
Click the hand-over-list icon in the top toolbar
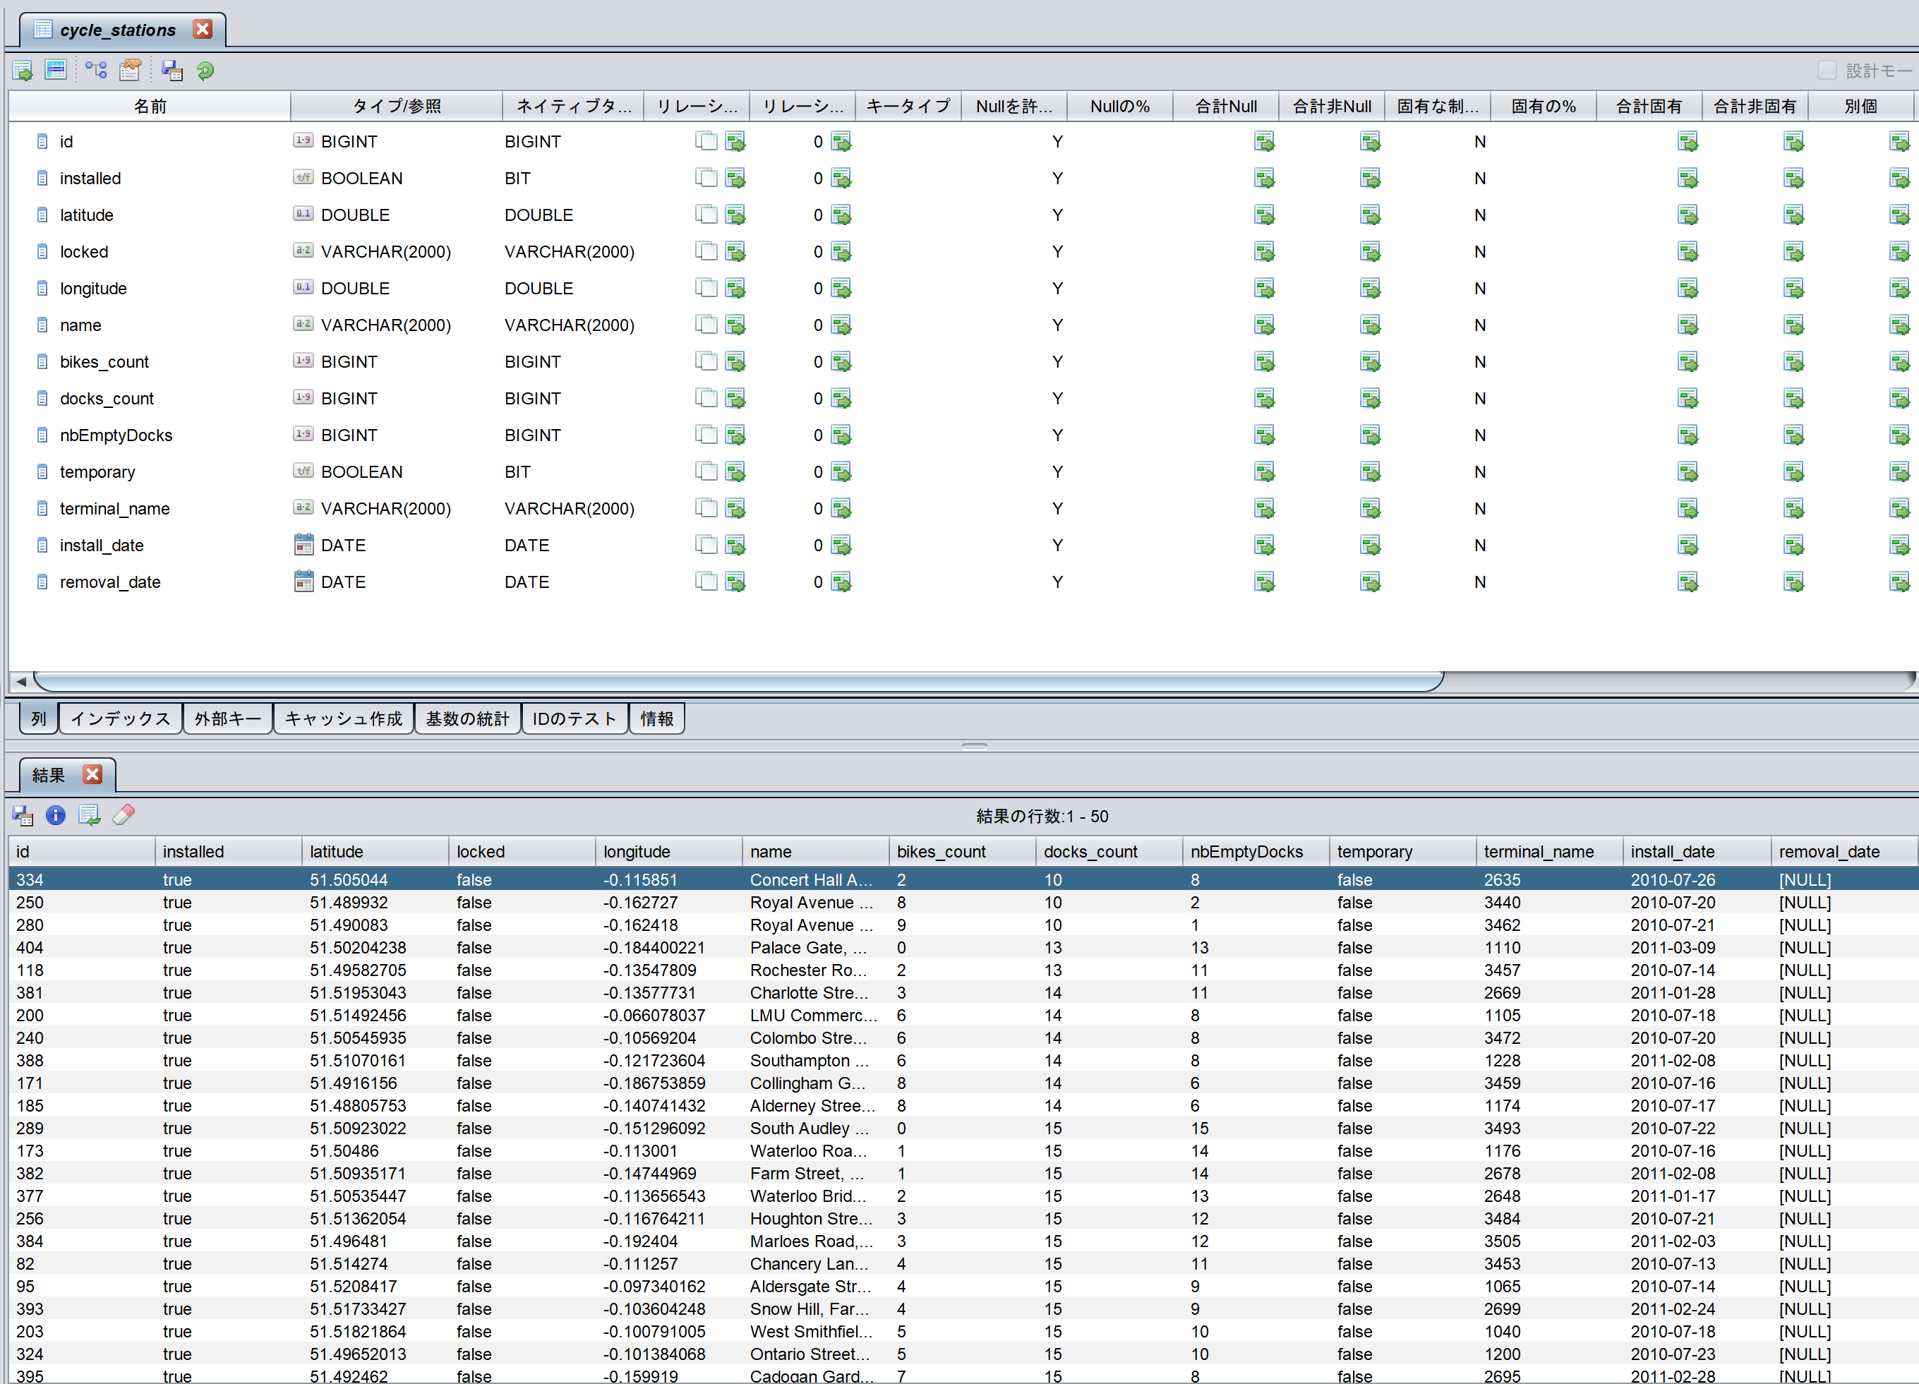131,70
